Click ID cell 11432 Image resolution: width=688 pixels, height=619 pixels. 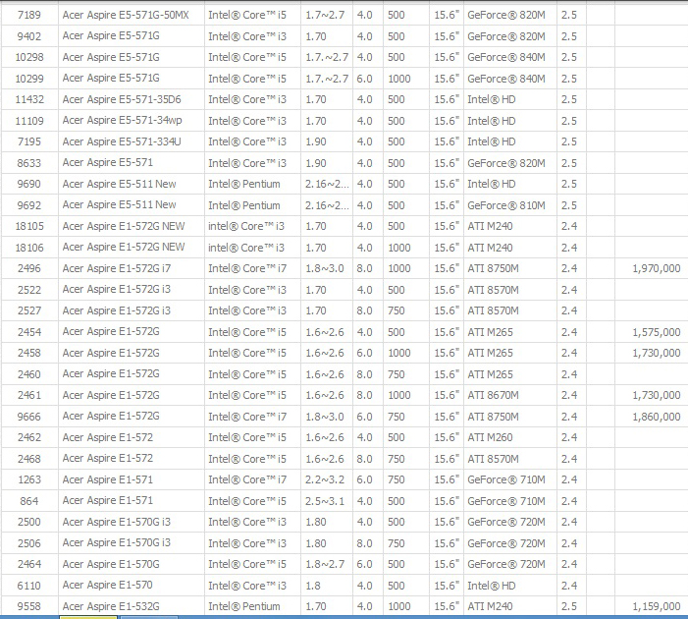tap(29, 99)
